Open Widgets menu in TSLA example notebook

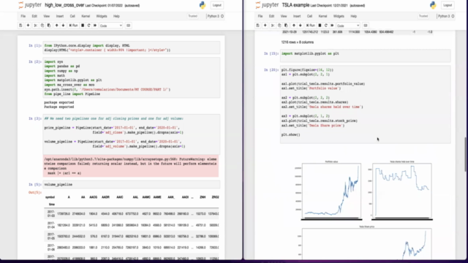339,16
